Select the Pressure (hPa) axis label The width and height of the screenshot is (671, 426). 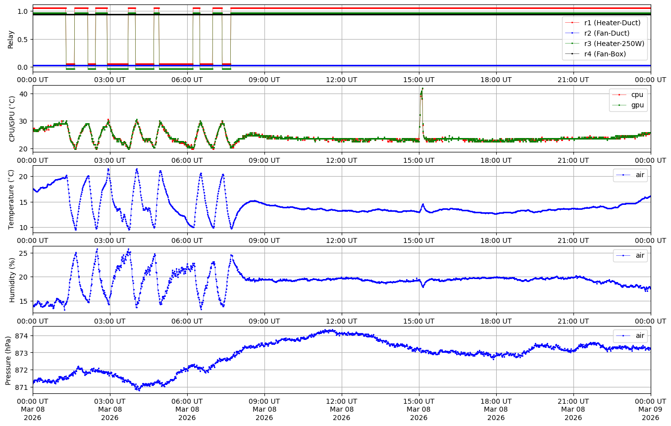[8, 360]
